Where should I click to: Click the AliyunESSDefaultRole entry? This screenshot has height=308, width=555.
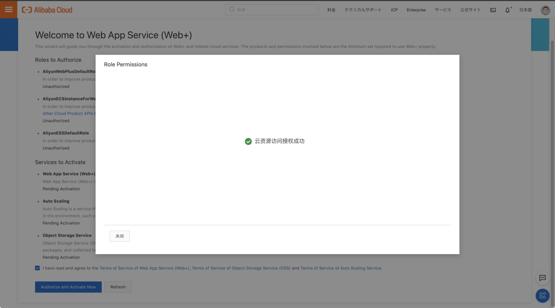[x=66, y=133]
